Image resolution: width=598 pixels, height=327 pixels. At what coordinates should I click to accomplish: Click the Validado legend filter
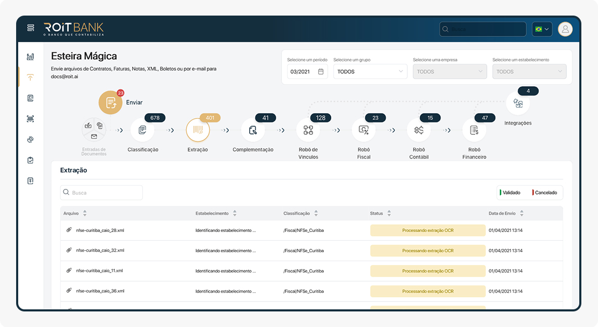pyautogui.click(x=511, y=193)
